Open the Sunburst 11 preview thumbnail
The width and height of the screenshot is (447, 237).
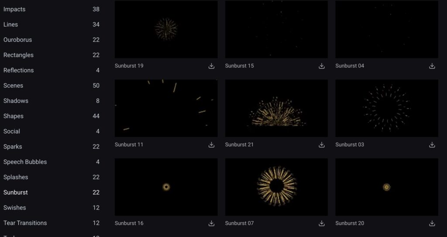click(166, 108)
